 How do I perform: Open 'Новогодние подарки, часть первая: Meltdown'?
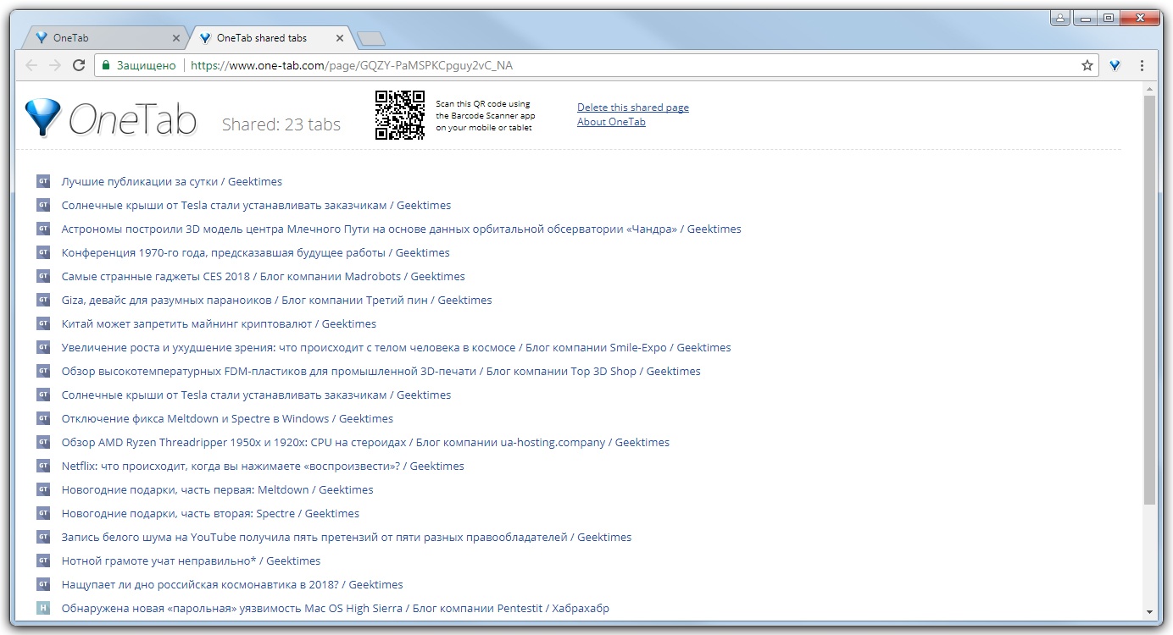point(218,489)
